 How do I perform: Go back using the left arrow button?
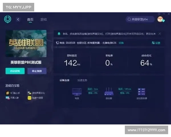(18, 19)
